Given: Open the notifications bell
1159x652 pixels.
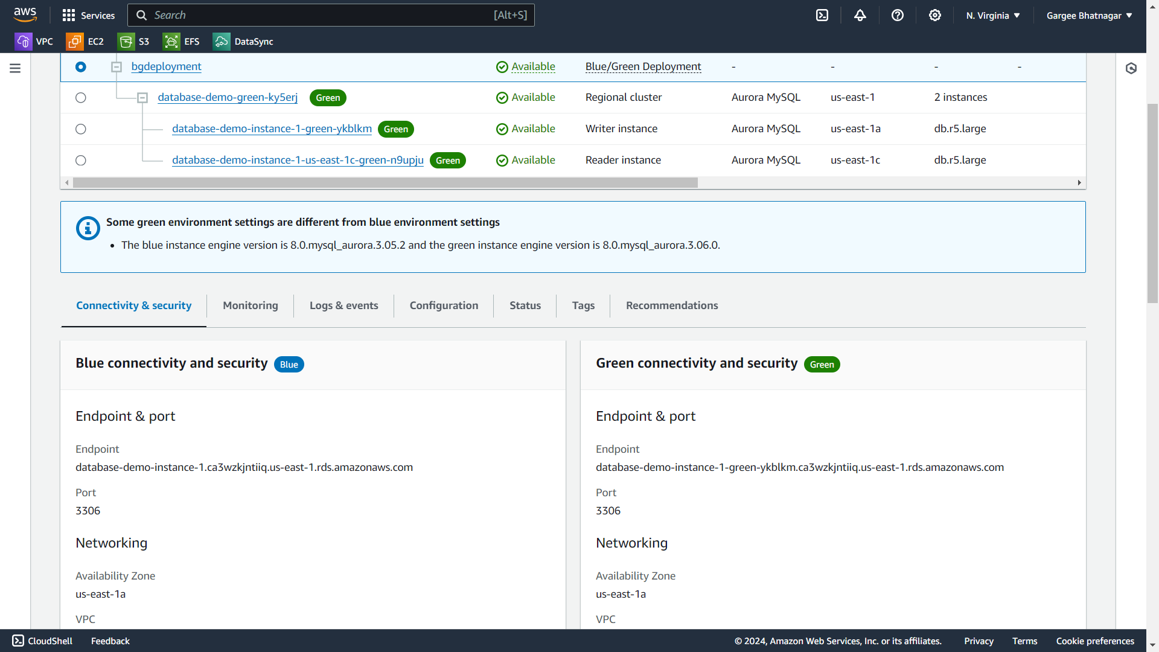Looking at the screenshot, I should 860,15.
